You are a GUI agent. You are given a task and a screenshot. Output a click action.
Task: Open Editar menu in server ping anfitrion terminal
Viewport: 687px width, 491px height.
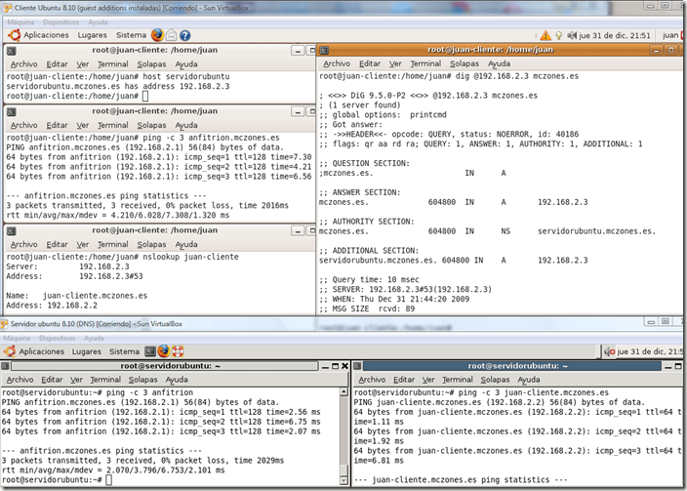(x=52, y=379)
